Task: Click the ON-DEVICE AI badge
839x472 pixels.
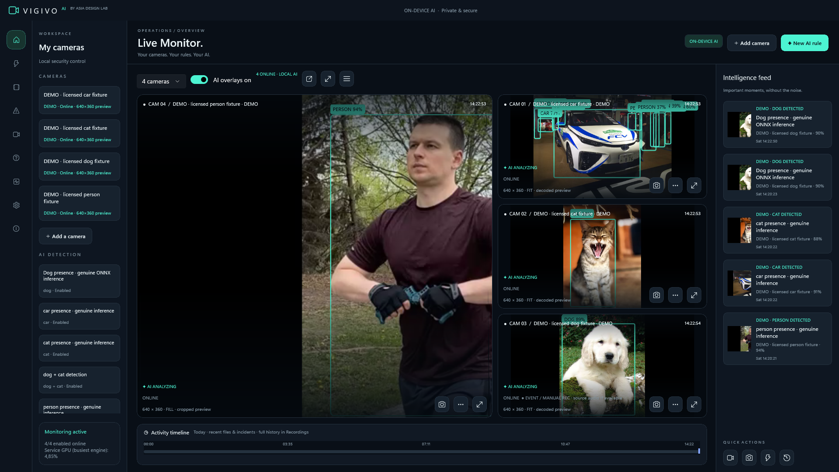Action: [704, 41]
